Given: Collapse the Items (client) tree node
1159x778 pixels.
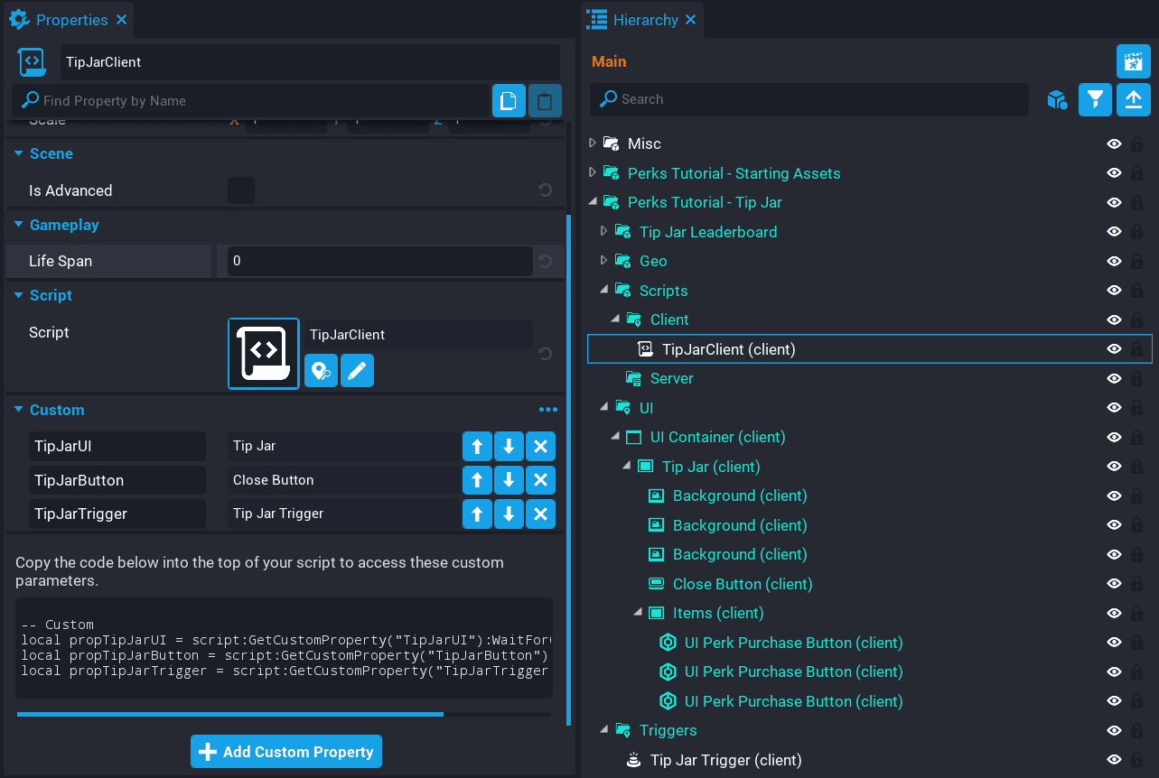Looking at the screenshot, I should click(638, 613).
